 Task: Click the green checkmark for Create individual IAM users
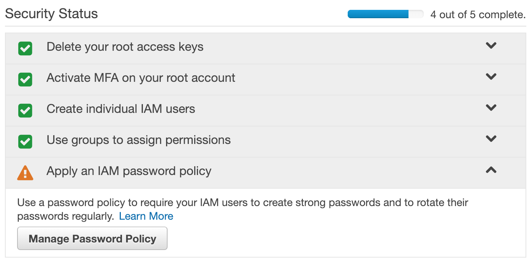pyautogui.click(x=25, y=111)
